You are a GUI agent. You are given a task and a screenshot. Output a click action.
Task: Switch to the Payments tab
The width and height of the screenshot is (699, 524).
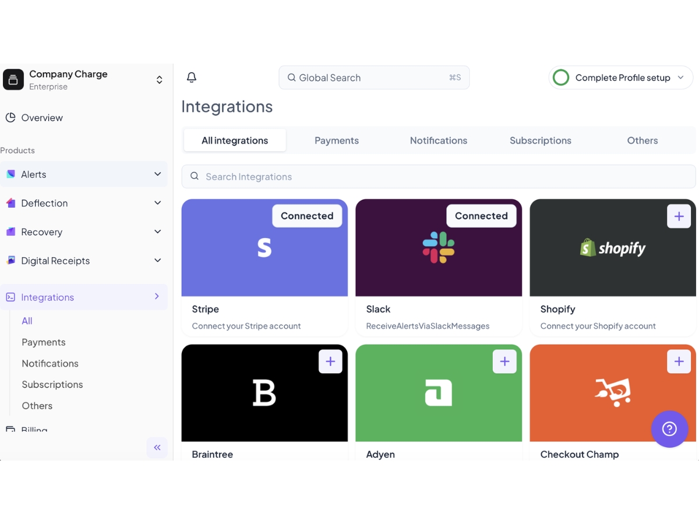click(337, 140)
